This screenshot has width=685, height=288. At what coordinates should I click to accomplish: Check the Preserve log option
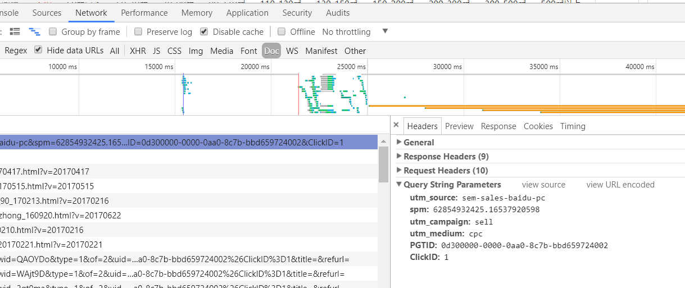coord(137,32)
